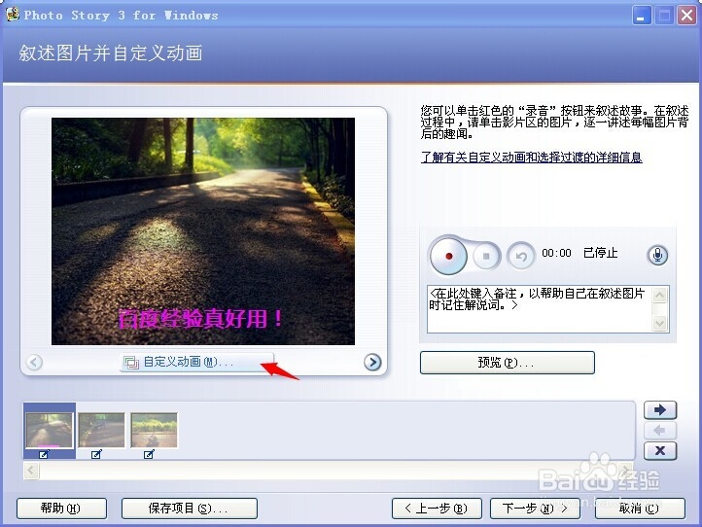Click the 已停止 status text

[600, 253]
